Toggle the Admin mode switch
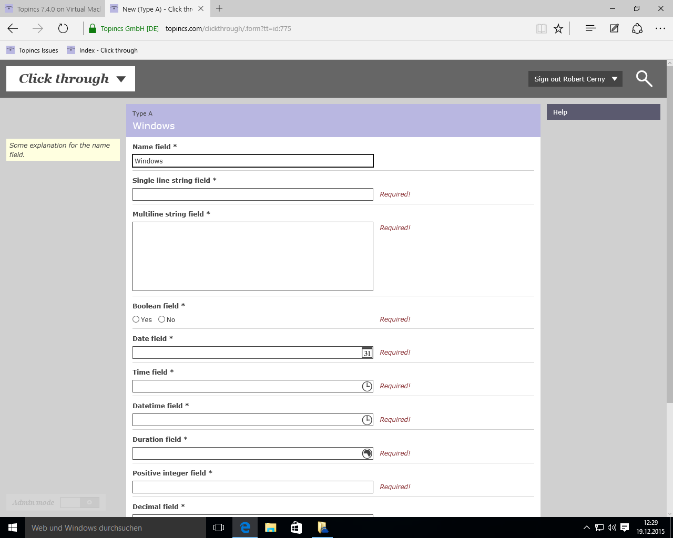673x538 pixels. click(79, 503)
